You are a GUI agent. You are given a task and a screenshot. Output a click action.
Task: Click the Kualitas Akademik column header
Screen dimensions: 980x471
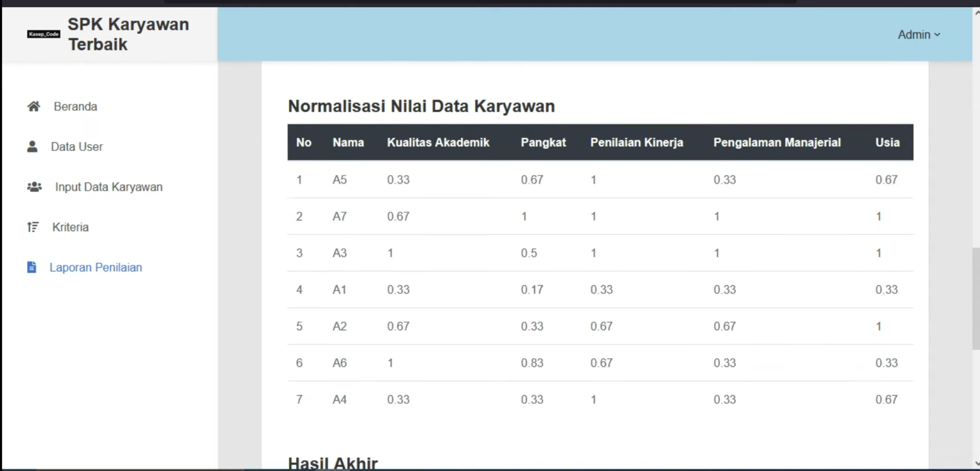point(438,142)
